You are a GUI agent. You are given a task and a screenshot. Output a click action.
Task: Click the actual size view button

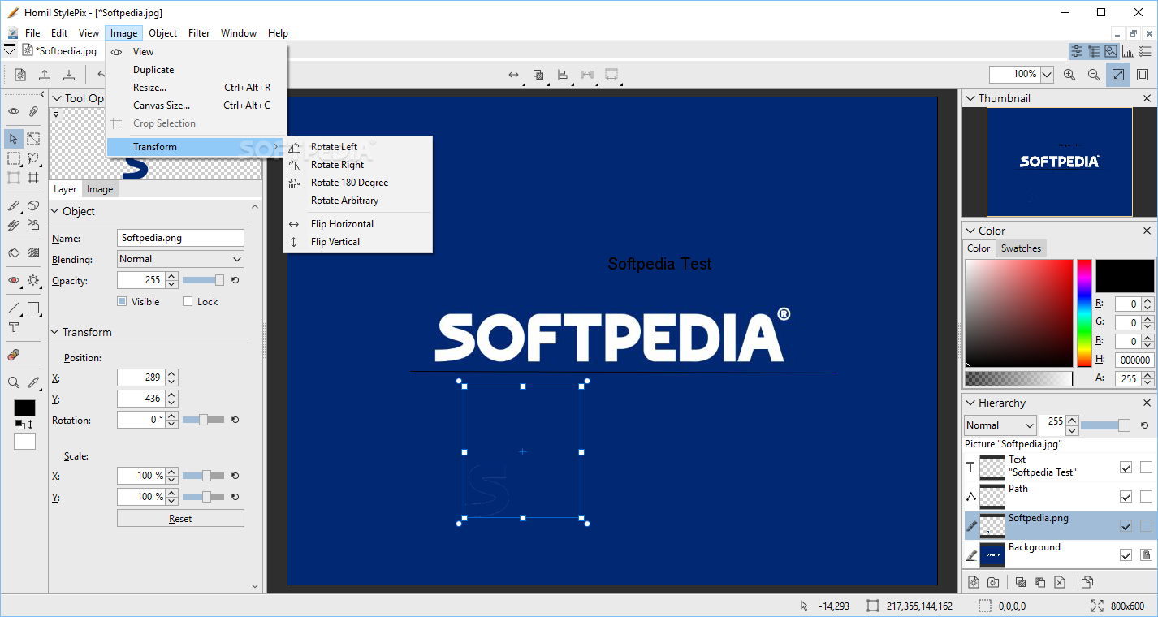point(1143,75)
